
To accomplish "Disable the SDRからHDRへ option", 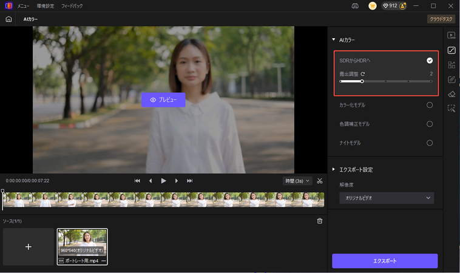I will point(430,61).
